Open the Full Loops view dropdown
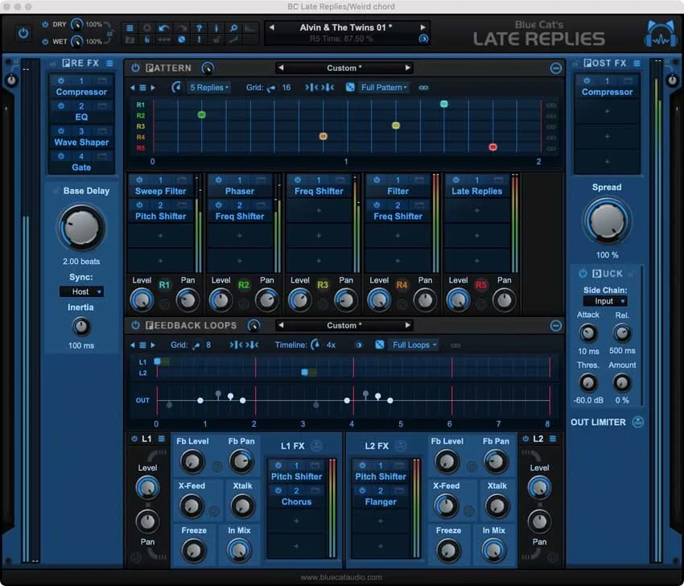684x586 pixels. tap(414, 345)
